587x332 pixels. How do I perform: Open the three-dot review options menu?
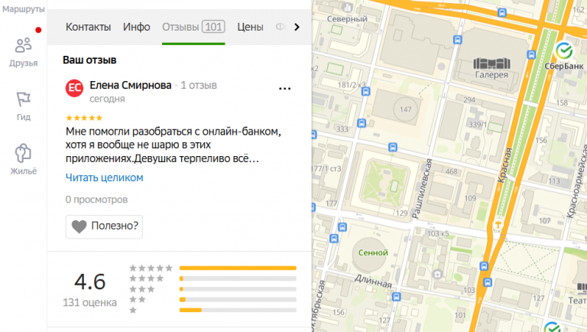285,89
